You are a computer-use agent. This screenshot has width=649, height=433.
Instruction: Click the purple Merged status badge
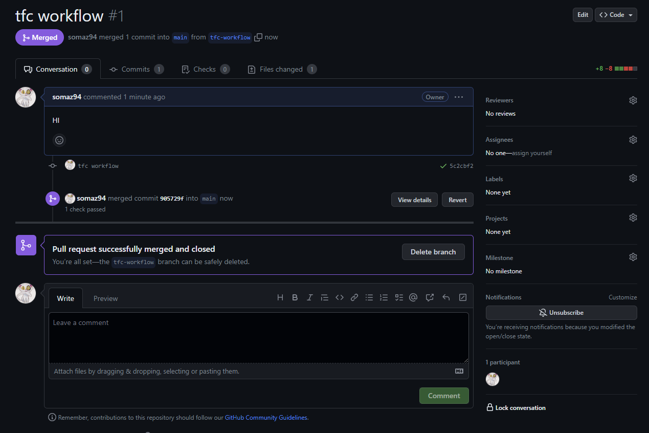coord(40,37)
